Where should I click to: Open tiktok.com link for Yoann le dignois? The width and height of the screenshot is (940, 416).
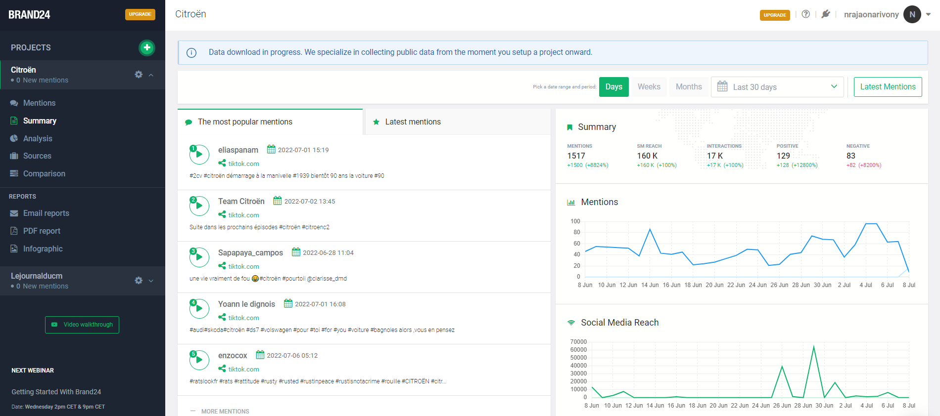tap(243, 318)
